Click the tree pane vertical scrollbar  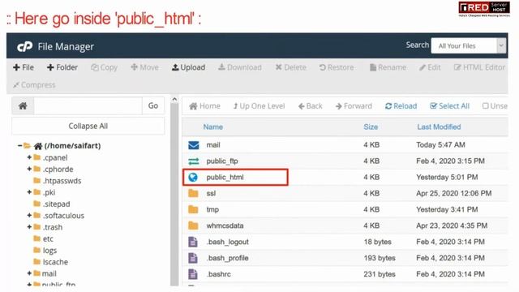click(174, 194)
